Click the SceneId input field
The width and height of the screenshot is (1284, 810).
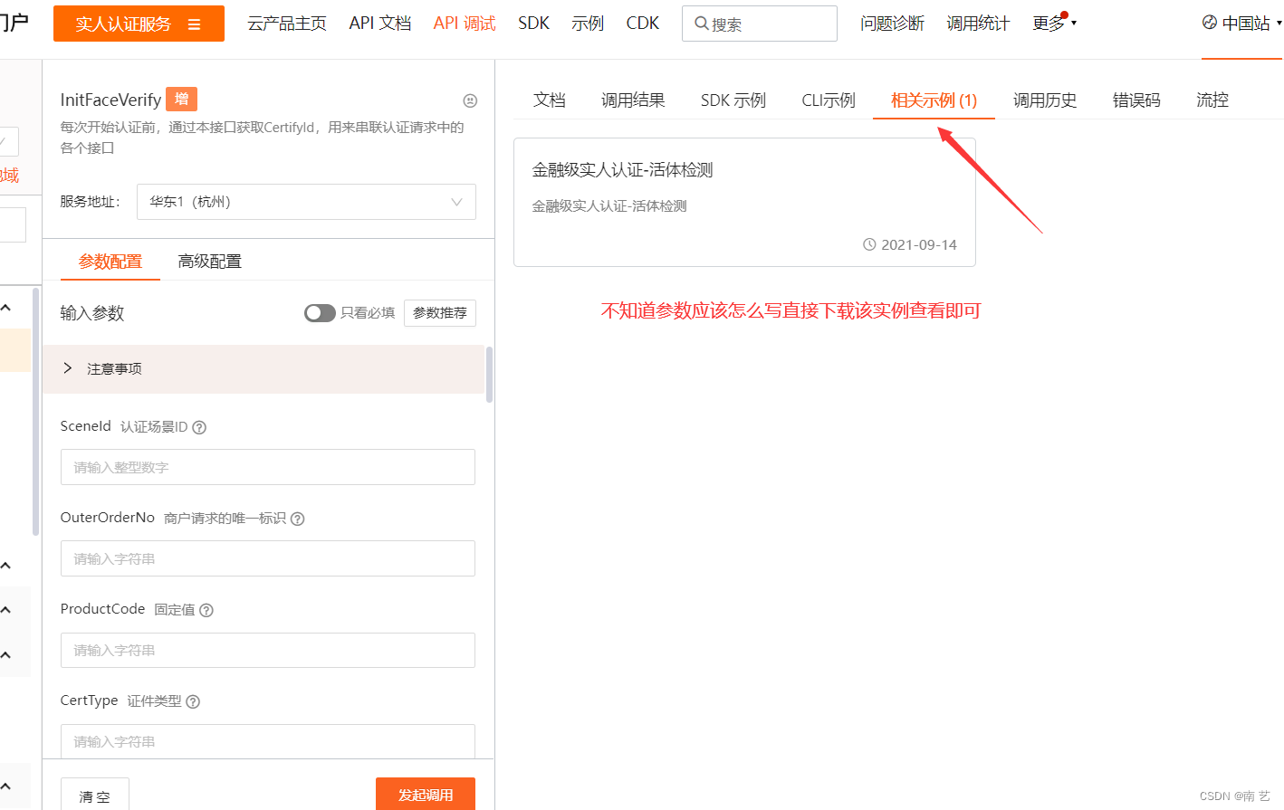(x=268, y=467)
